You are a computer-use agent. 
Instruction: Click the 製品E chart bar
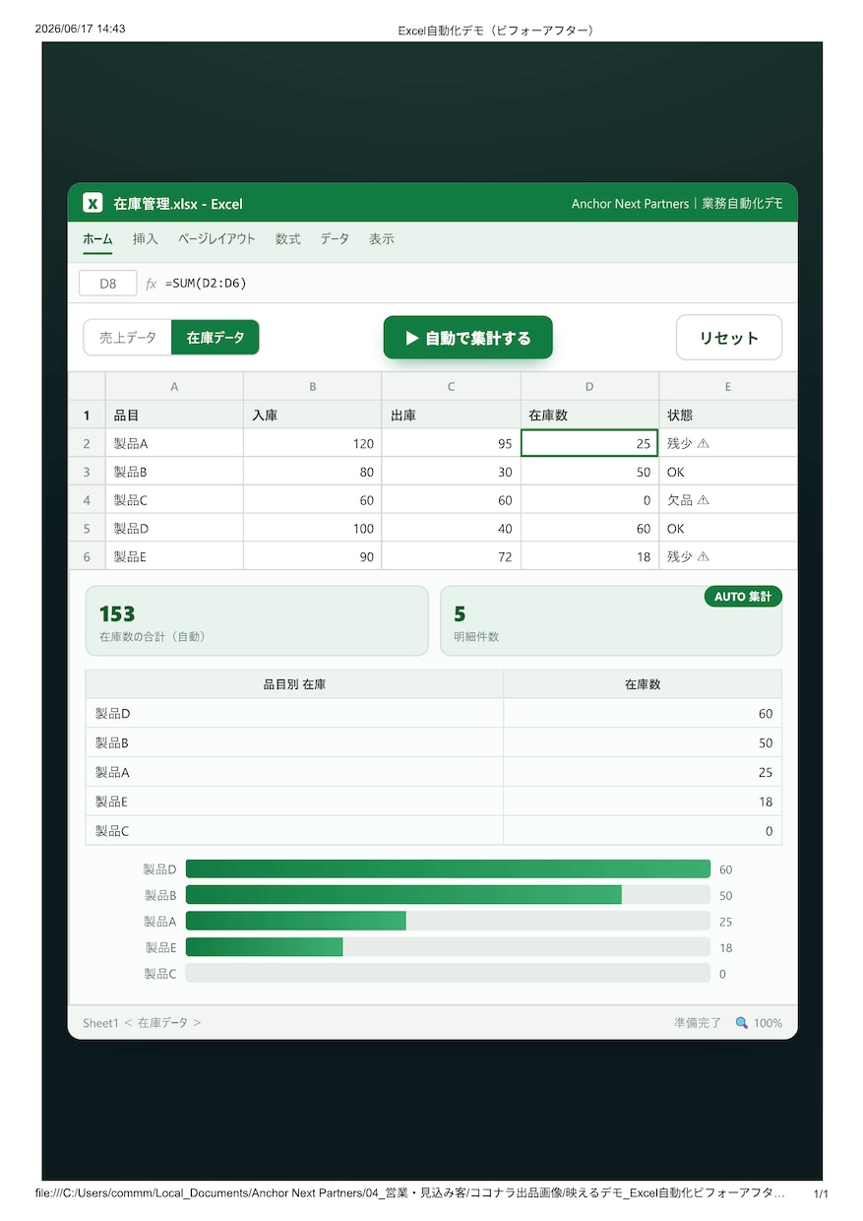264,947
